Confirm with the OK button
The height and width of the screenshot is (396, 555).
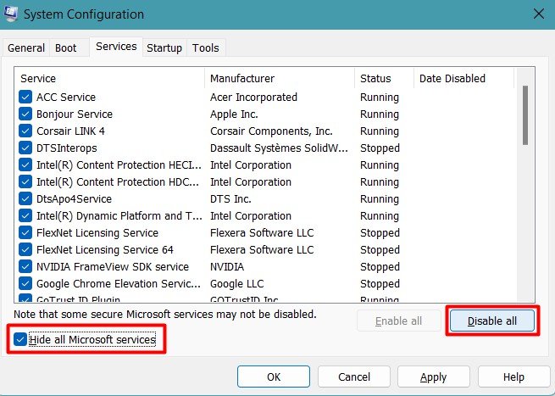click(x=274, y=376)
